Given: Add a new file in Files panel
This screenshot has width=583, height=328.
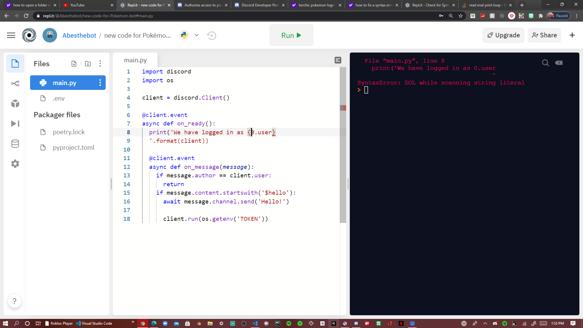Looking at the screenshot, I should click(x=74, y=63).
